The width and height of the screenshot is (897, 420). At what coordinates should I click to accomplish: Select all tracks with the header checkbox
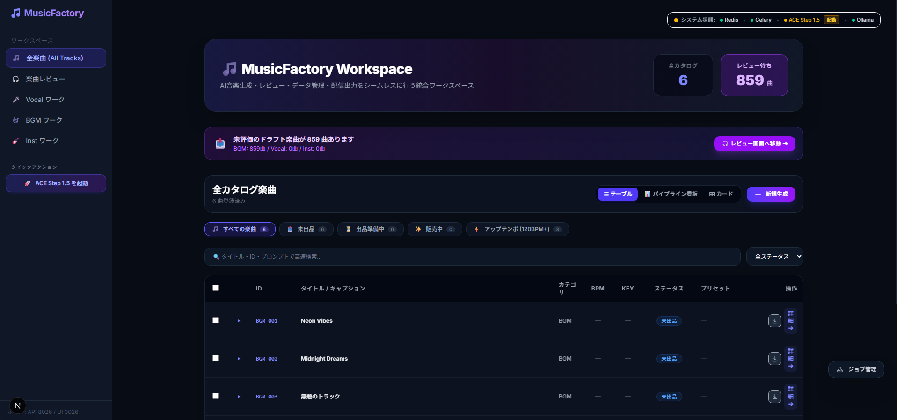(x=216, y=288)
